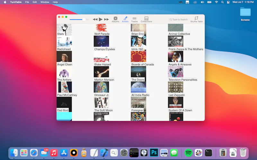The width and height of the screenshot is (257, 160).
Task: Launch Xcode from the dock
Action: pyautogui.click(x=104, y=153)
